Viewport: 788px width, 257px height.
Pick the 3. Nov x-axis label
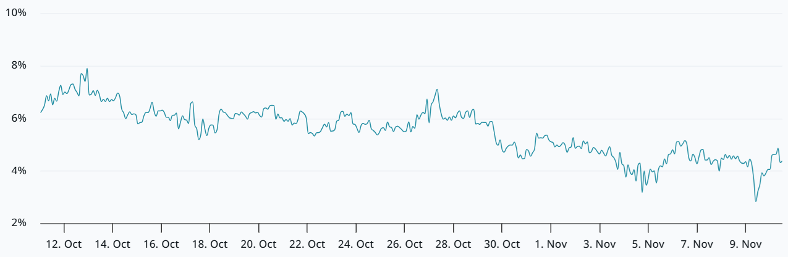tap(599, 244)
